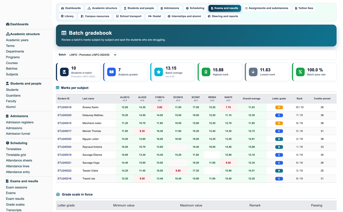Open Transcripts in the sidebar
The image size is (343, 212).
click(x=14, y=210)
